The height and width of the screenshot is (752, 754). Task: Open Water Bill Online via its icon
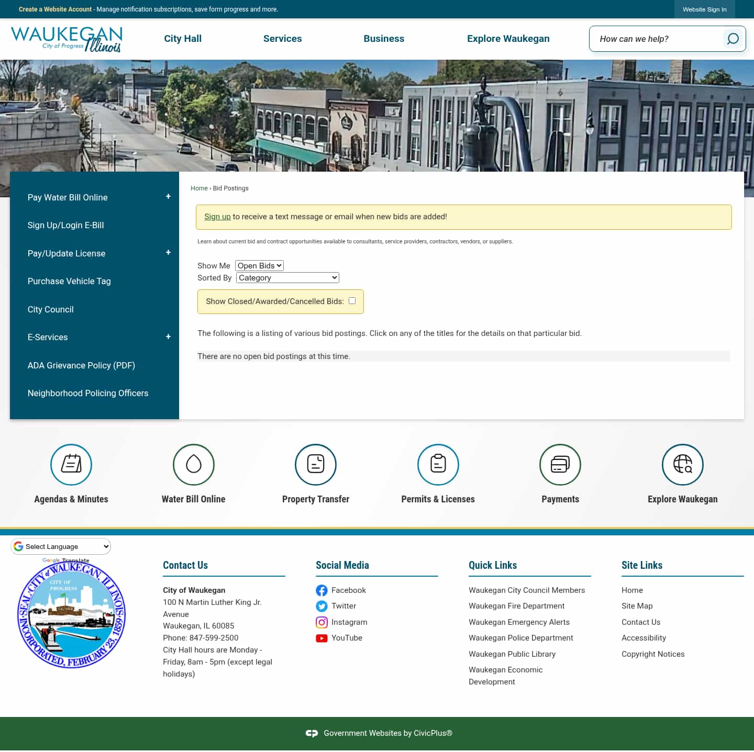(193, 465)
